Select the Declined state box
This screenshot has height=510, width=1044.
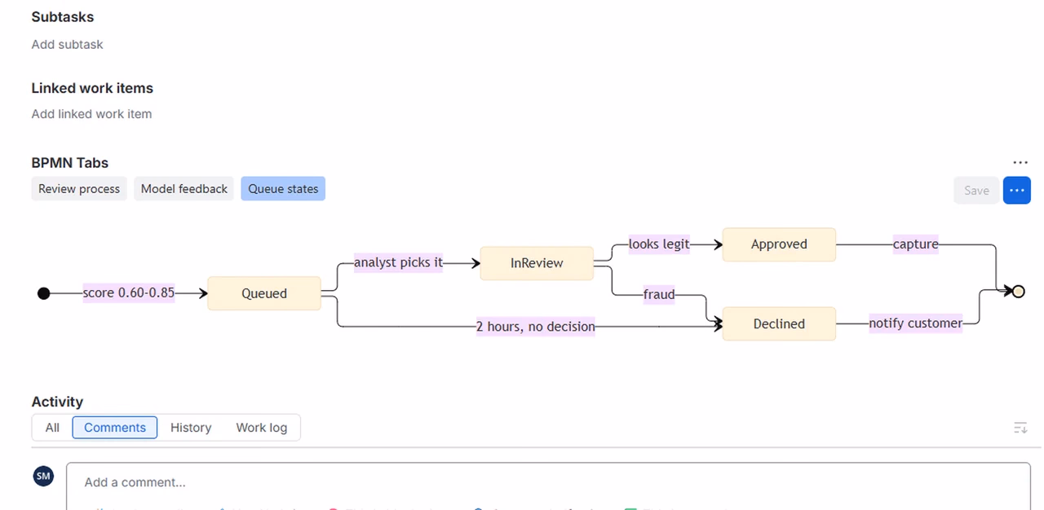(779, 323)
